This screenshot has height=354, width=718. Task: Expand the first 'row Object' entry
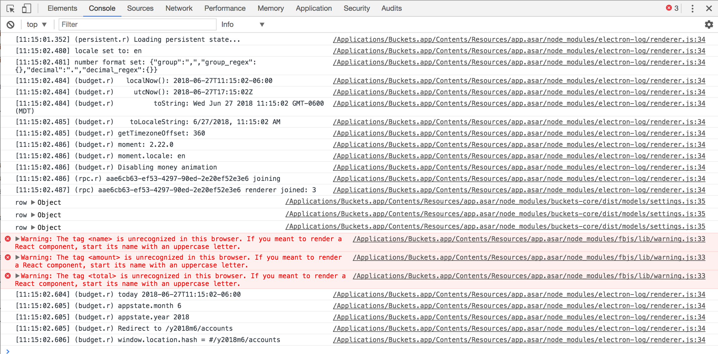point(32,202)
